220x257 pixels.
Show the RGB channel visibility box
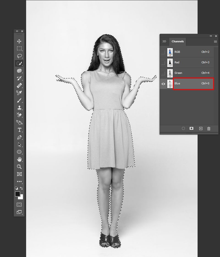point(163,52)
